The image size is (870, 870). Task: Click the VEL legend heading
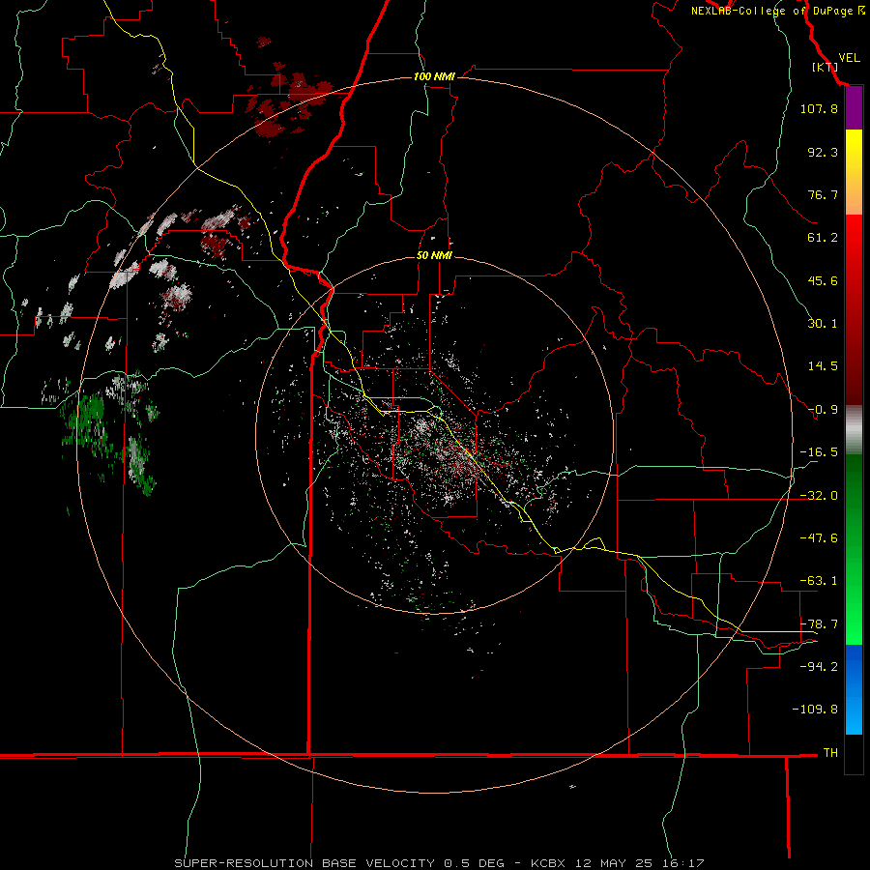pyautogui.click(x=849, y=58)
